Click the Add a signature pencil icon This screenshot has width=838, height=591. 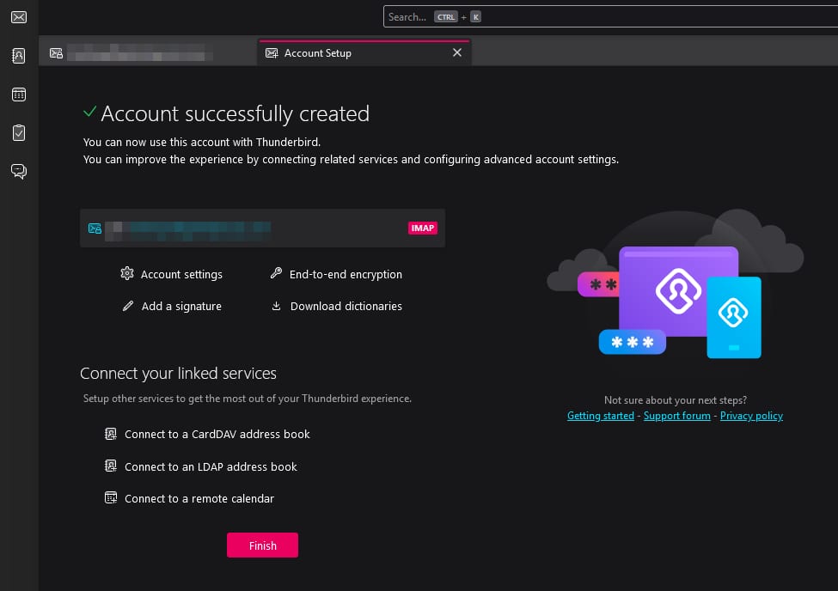click(127, 306)
